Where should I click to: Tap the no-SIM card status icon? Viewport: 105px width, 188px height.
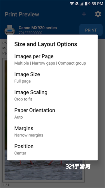[77, 4]
